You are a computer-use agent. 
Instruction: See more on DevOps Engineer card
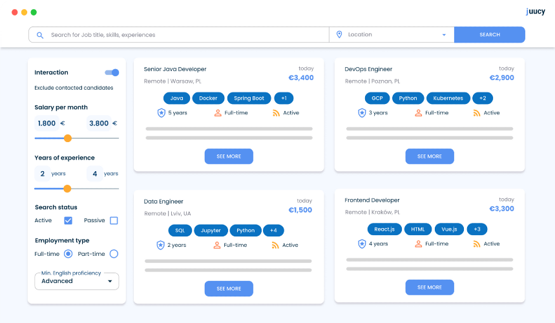[x=430, y=156]
